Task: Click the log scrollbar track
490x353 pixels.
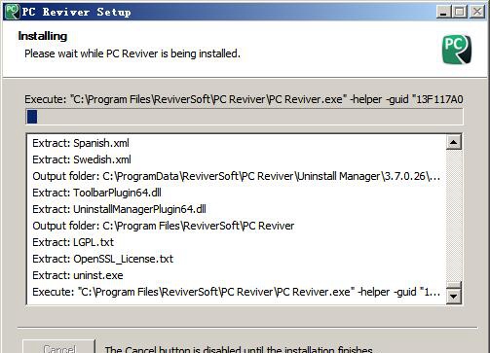Action: (x=454, y=216)
